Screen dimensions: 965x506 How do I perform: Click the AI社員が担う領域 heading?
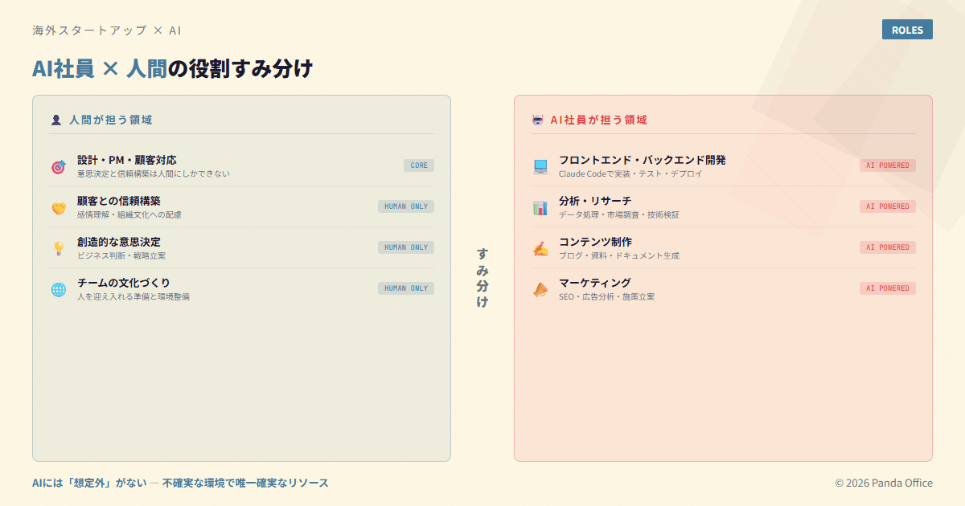[599, 120]
